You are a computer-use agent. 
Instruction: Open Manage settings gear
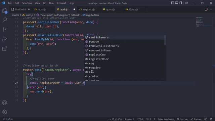[4, 112]
